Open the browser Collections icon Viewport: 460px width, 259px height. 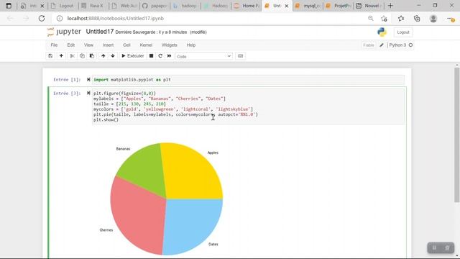417,18
